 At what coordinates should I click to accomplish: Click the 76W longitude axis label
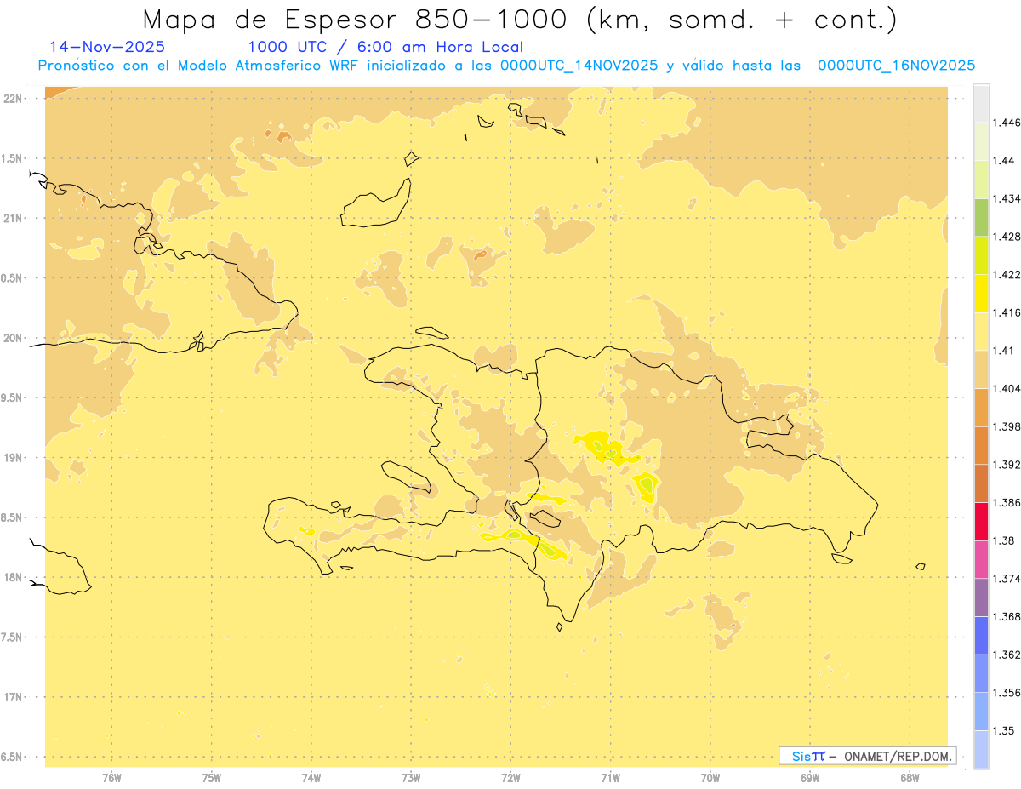click(111, 778)
